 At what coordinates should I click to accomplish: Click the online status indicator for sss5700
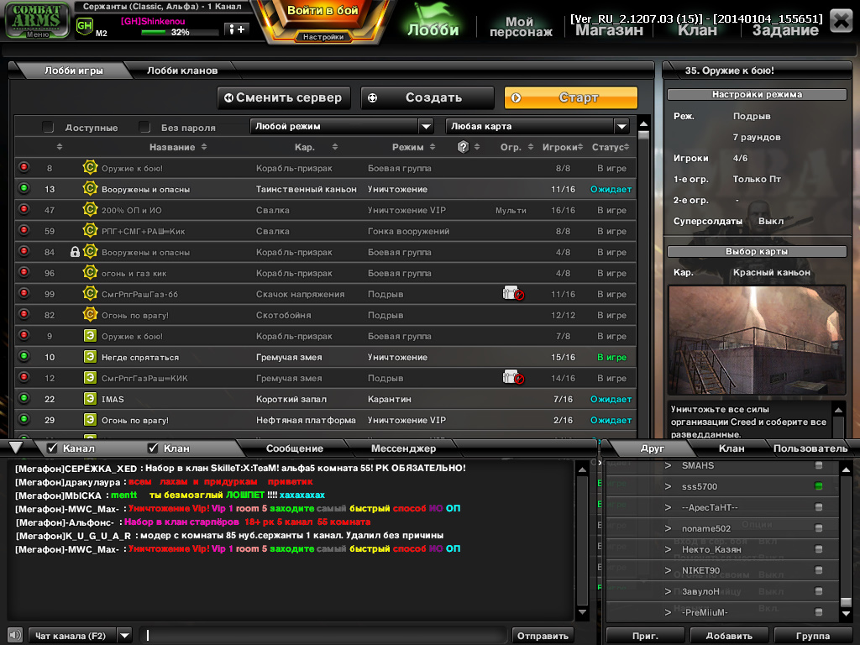818,486
